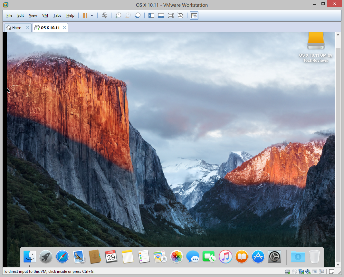Launch iTunes from the Dock
The height and width of the screenshot is (277, 344).
[x=225, y=256]
